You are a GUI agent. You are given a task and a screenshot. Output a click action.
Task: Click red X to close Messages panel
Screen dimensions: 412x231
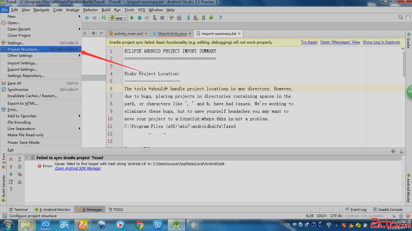point(11,159)
